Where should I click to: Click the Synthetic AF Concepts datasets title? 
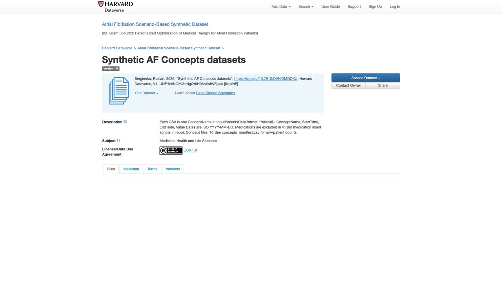click(174, 60)
